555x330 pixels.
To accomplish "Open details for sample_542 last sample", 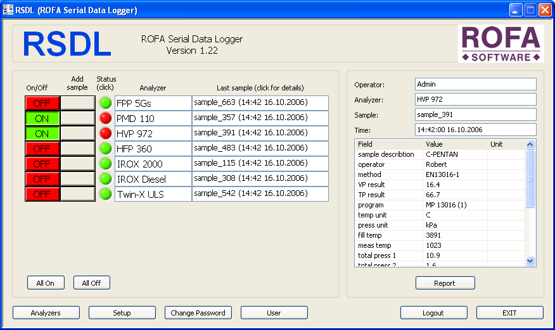I will click(260, 194).
